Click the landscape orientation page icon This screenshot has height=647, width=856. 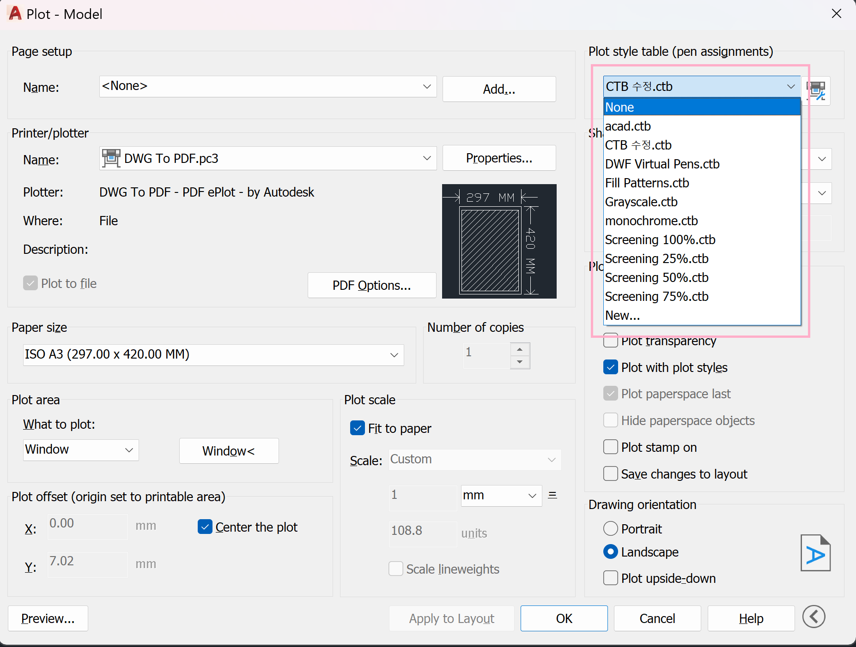[x=815, y=553]
